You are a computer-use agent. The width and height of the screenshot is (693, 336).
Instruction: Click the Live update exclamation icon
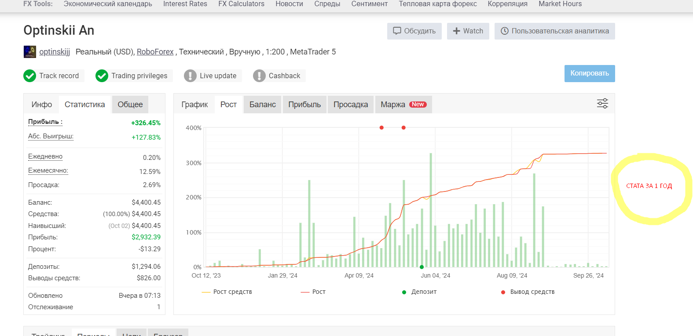click(x=190, y=76)
